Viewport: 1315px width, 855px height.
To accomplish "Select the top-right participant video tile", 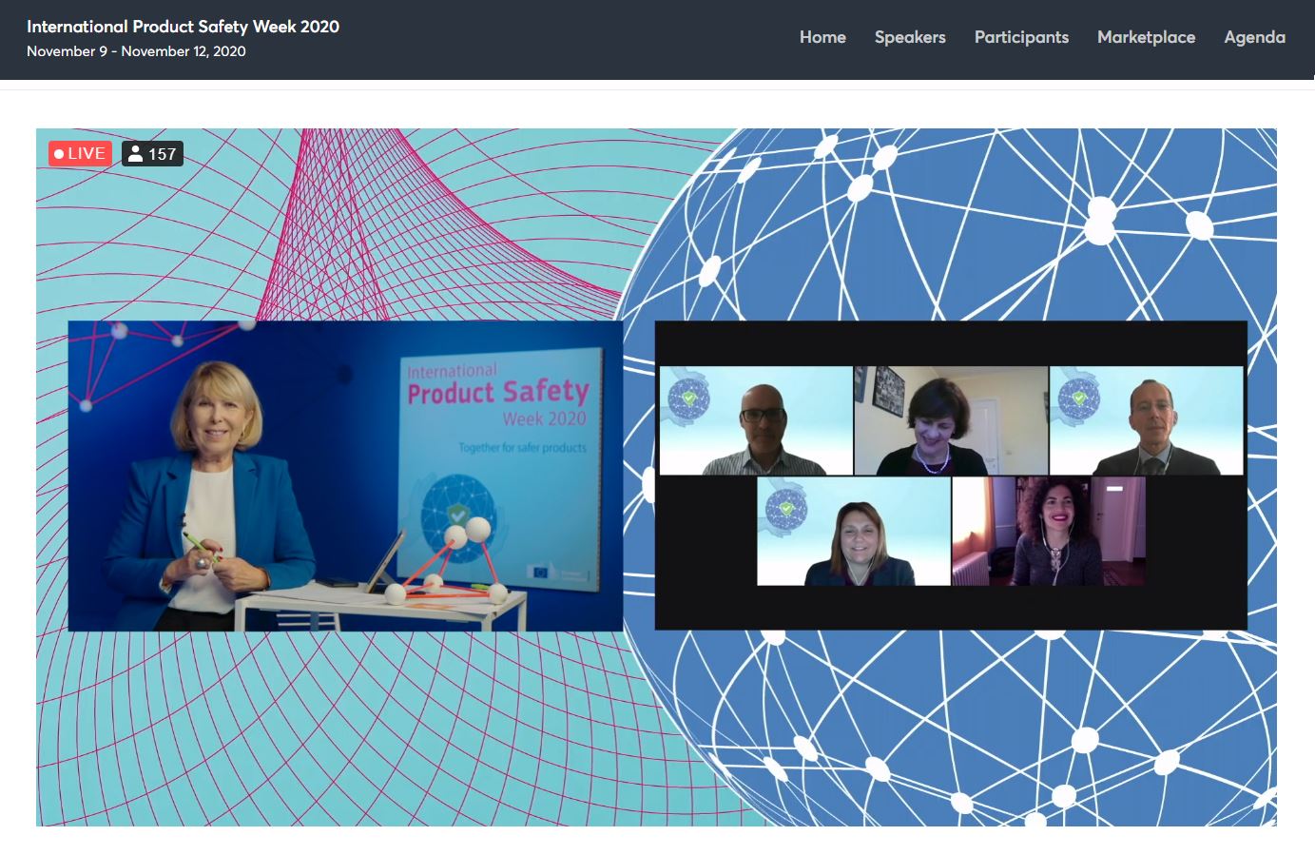I will pyautogui.click(x=1146, y=420).
